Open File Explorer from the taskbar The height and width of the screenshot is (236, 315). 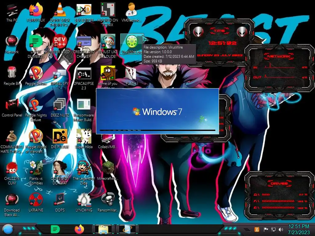click(103, 230)
